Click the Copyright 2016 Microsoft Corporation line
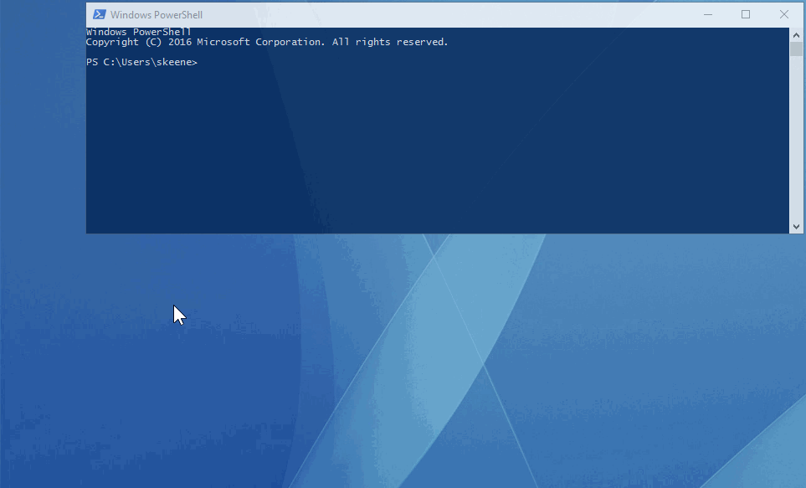The height and width of the screenshot is (488, 806). point(267,42)
